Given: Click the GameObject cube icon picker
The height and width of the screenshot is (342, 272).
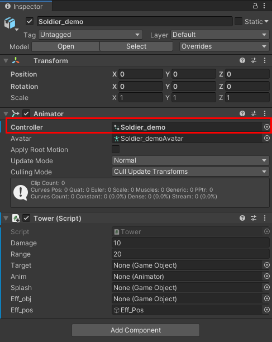Looking at the screenshot, I should pyautogui.click(x=11, y=23).
